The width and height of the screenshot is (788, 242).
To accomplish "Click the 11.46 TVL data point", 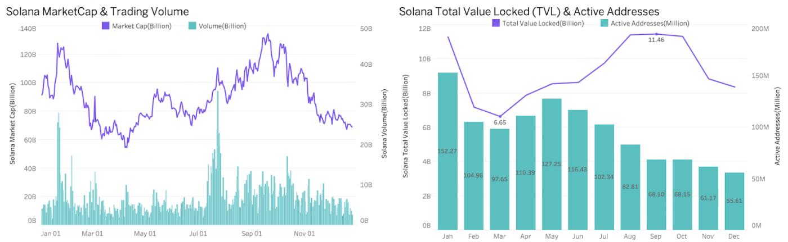I will tap(656, 34).
